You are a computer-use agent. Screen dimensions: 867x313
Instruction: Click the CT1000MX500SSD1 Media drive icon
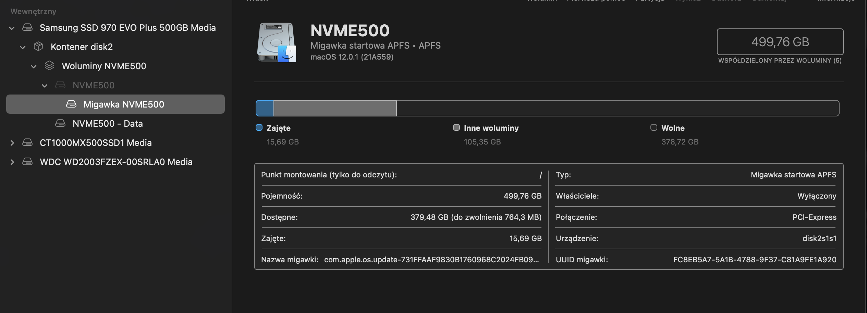click(27, 142)
